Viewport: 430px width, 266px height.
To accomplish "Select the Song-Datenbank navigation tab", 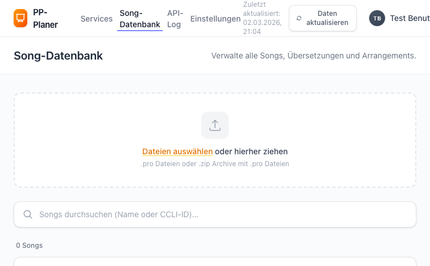I will [140, 19].
